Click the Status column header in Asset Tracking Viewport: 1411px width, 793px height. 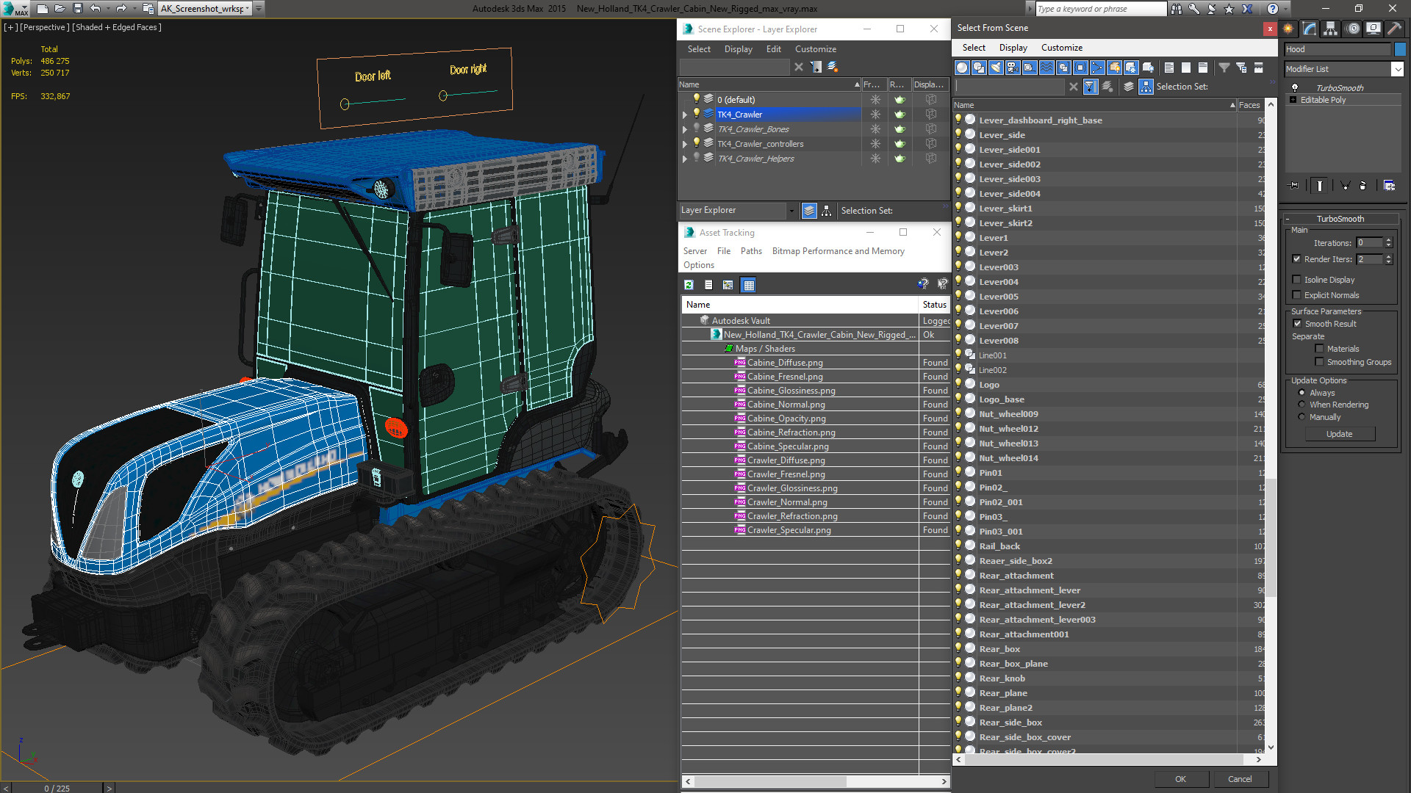click(x=934, y=305)
